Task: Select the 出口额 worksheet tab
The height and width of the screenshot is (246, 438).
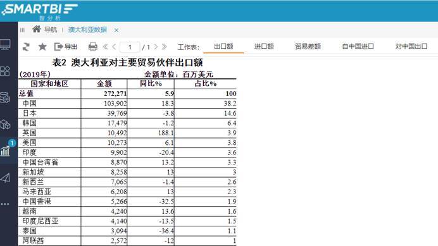Action: click(x=223, y=46)
